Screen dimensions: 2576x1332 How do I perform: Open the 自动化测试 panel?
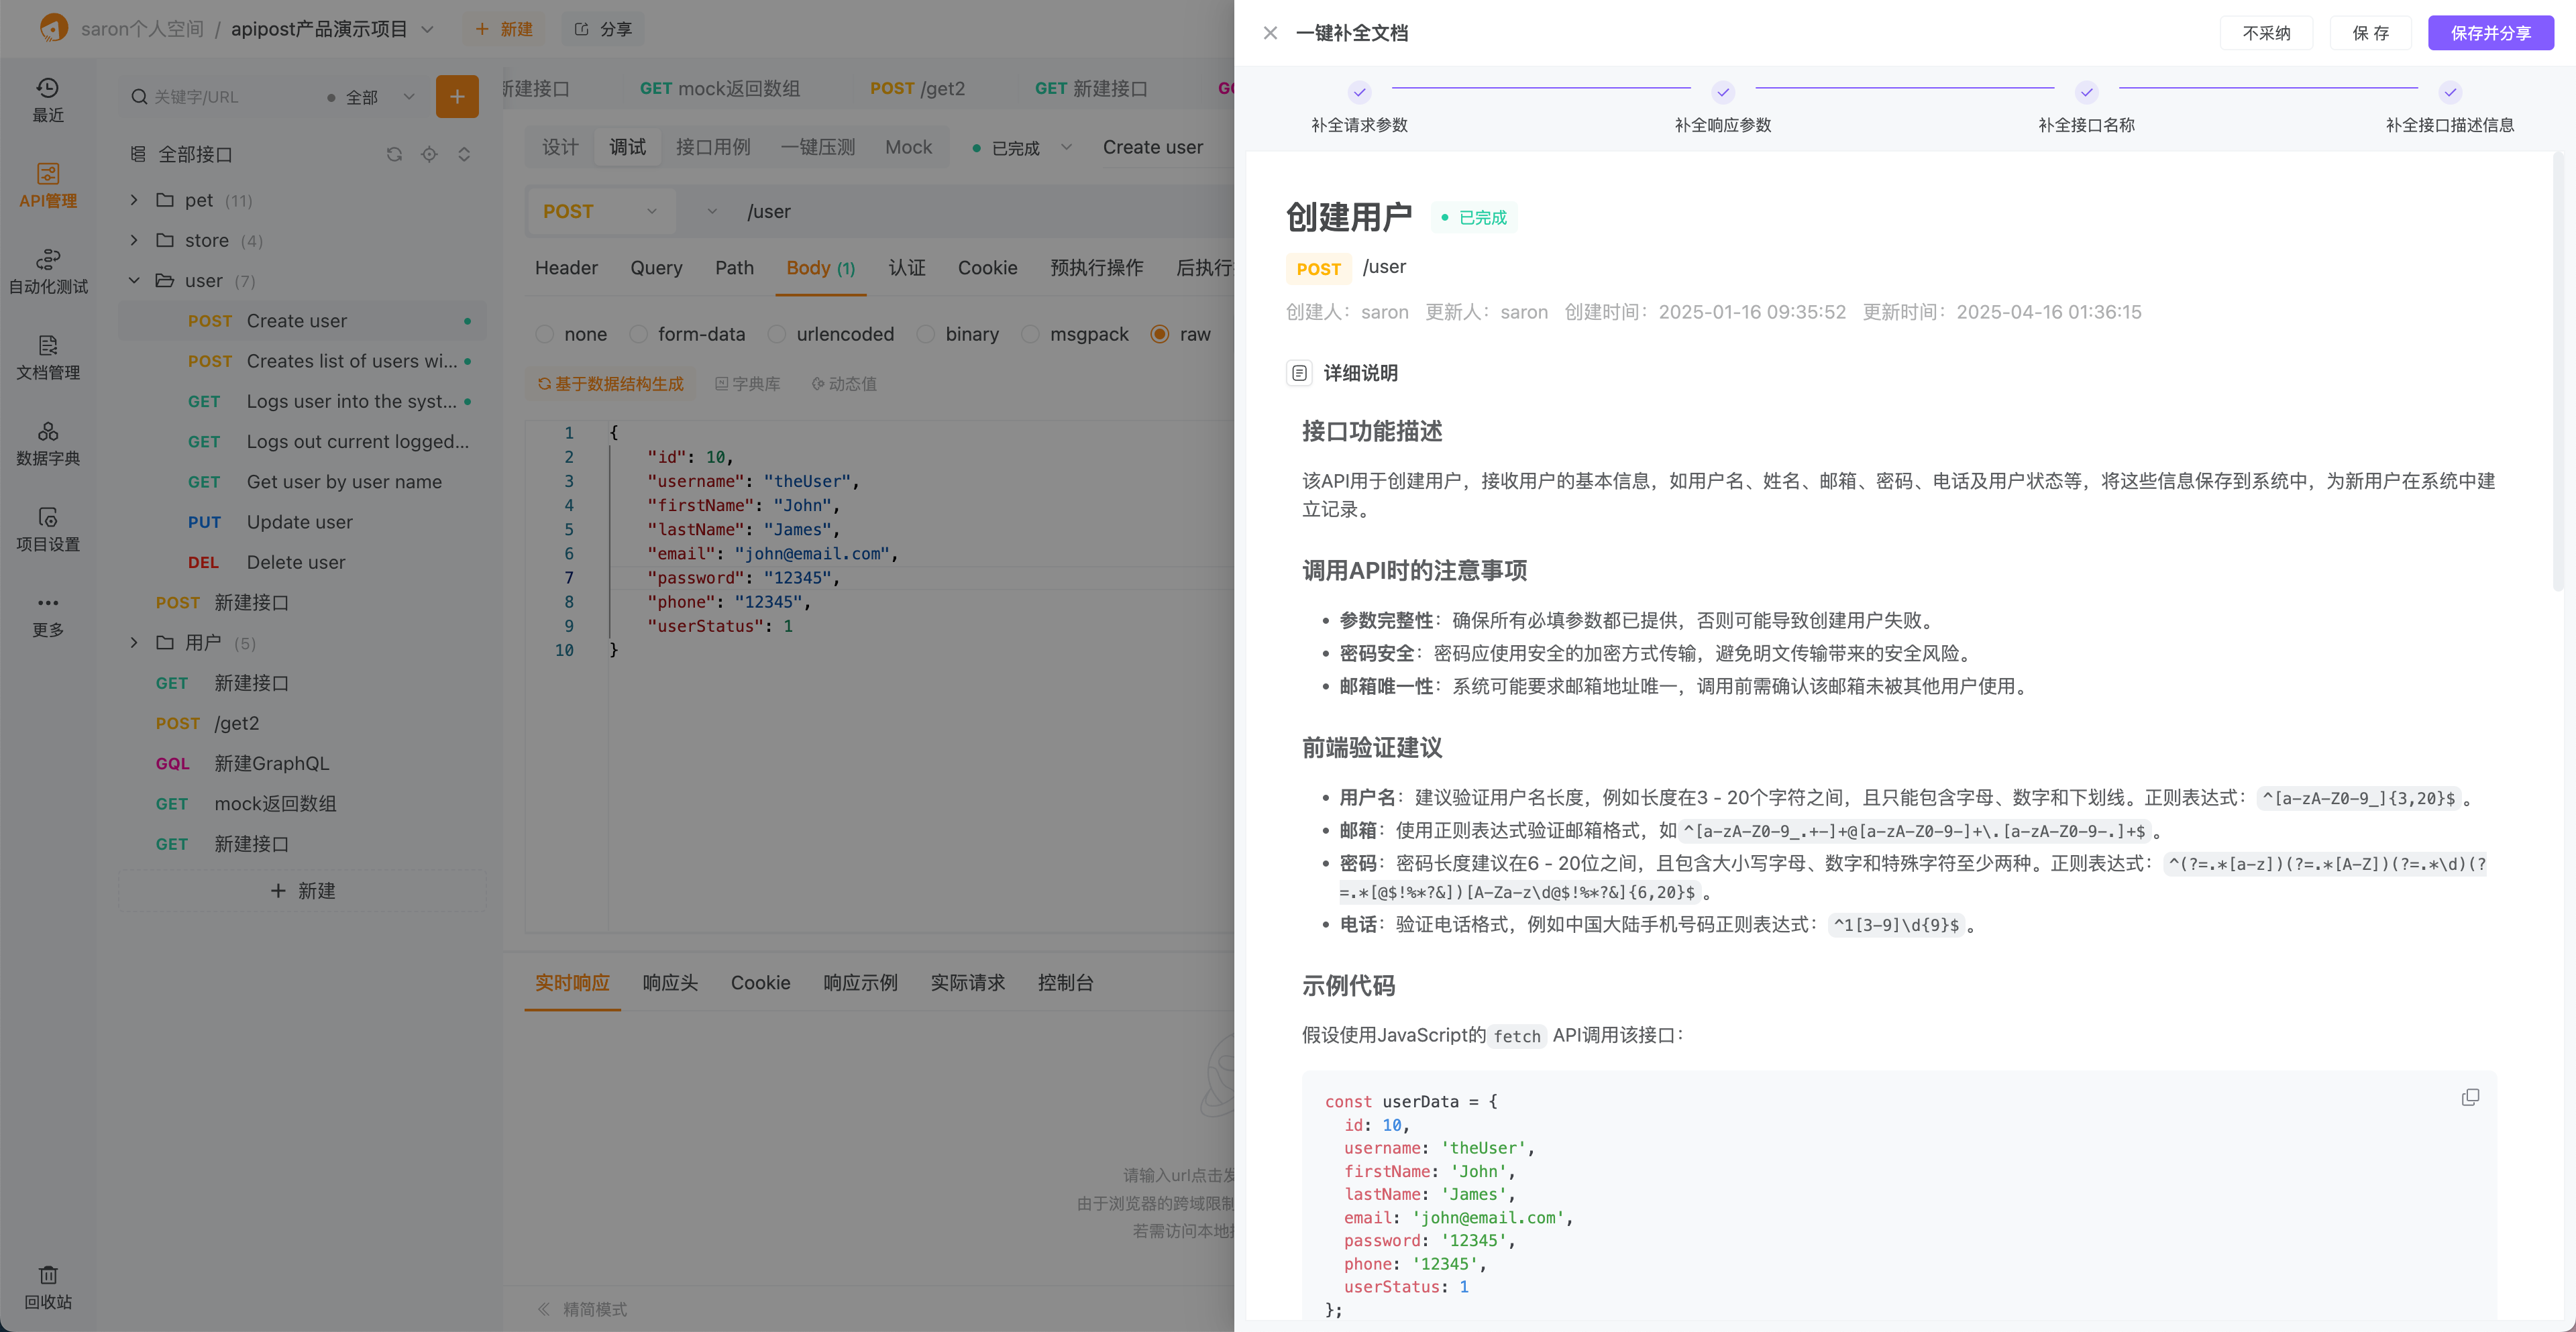click(x=47, y=270)
